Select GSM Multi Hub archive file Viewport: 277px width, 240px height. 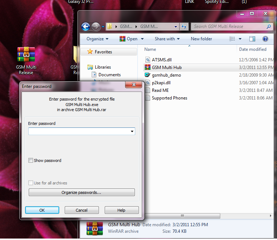[167, 68]
